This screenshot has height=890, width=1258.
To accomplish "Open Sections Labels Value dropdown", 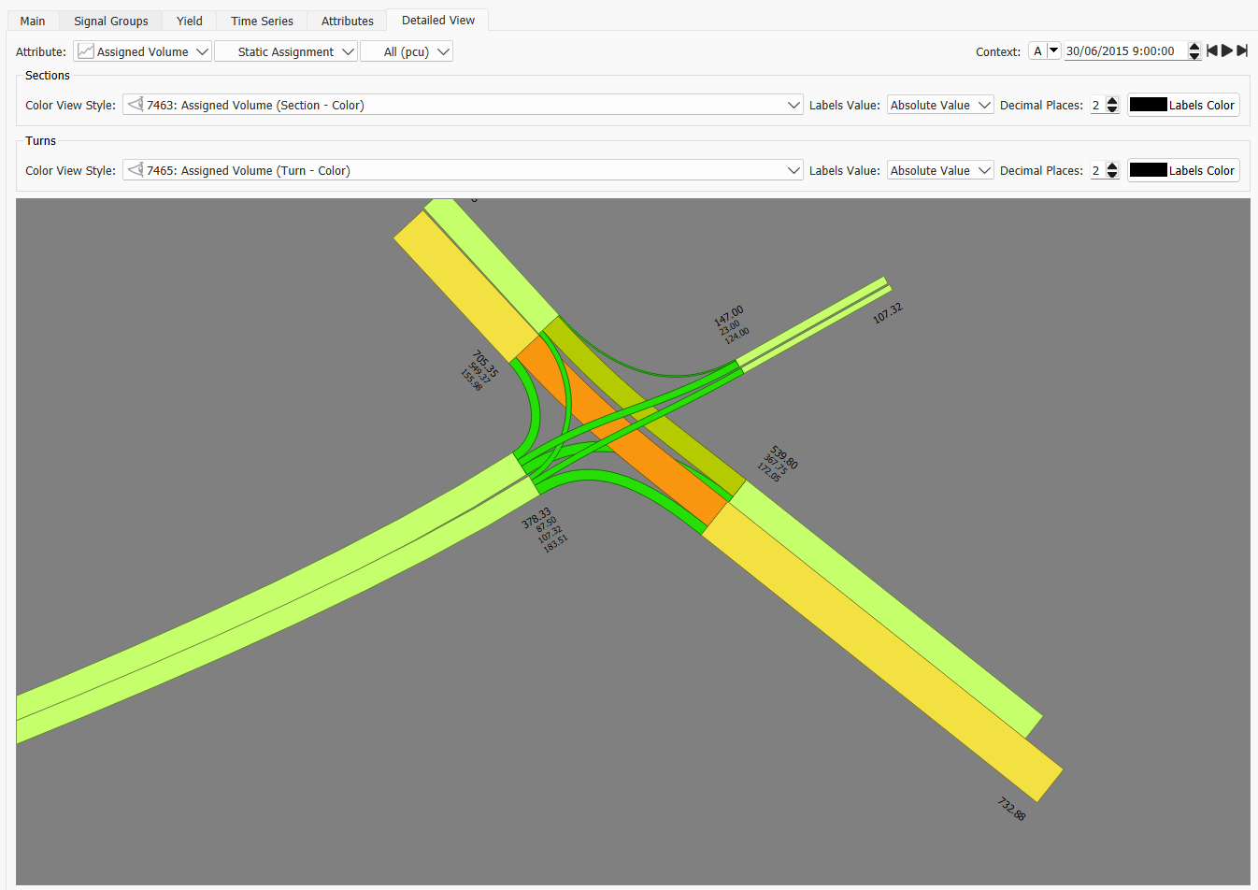I will pyautogui.click(x=939, y=105).
